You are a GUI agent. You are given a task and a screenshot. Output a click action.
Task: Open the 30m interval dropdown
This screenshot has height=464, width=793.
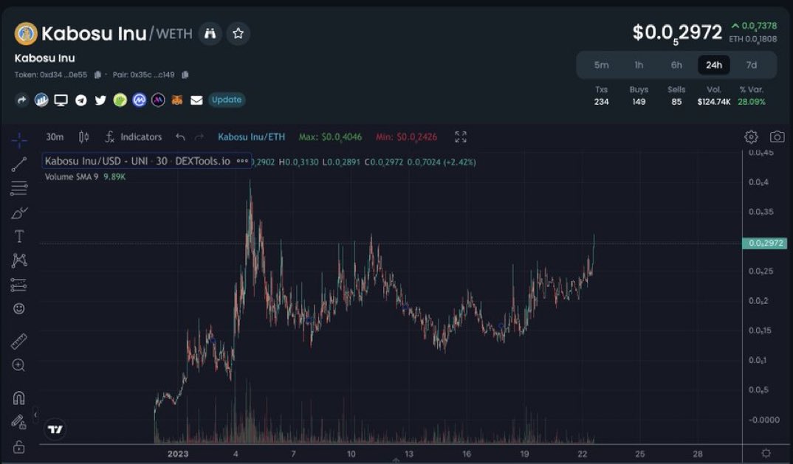(x=55, y=137)
